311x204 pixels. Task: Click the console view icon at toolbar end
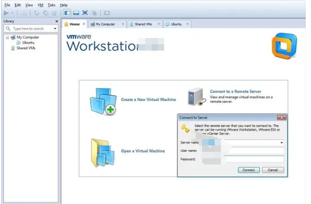pyautogui.click(x=107, y=13)
